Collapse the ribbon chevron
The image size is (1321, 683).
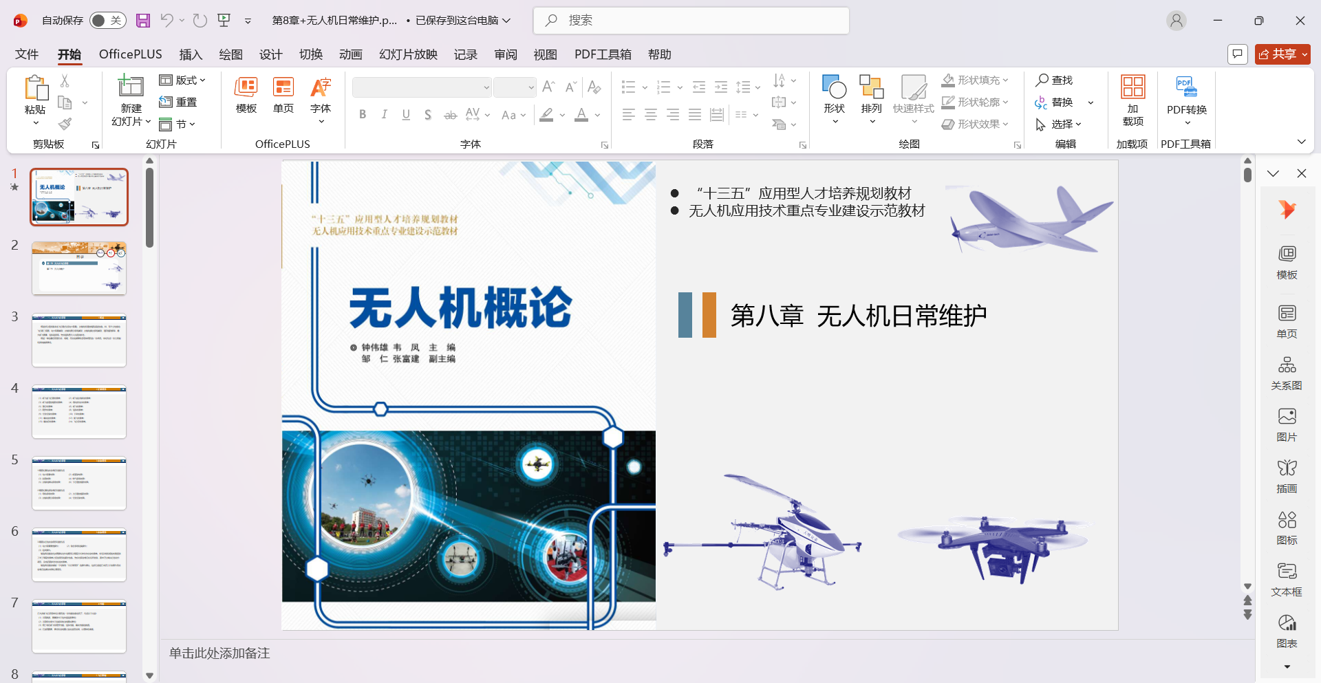(1301, 142)
